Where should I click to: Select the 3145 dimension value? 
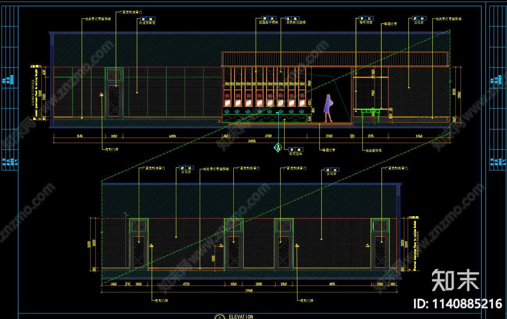79,136
